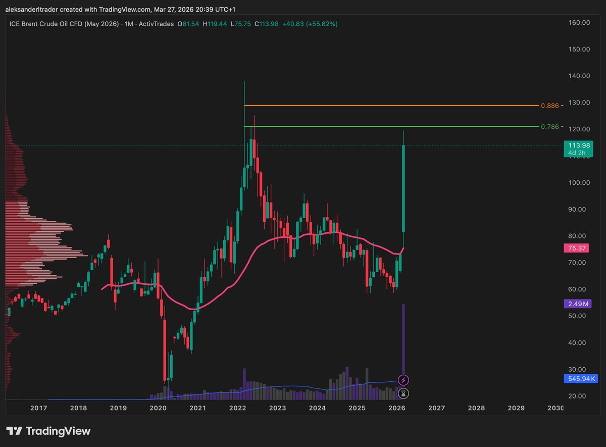Image resolution: width=606 pixels, height=447 pixels.
Task: Click the hourglass icon near the time axis
Action: tap(403, 392)
